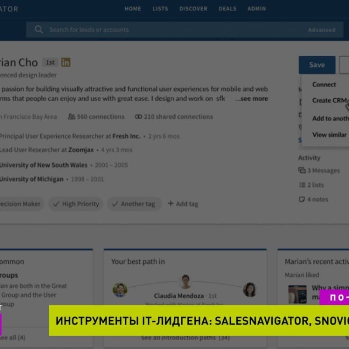349x349 pixels.
Task: Click See all (4) link
Action: (x=13, y=338)
